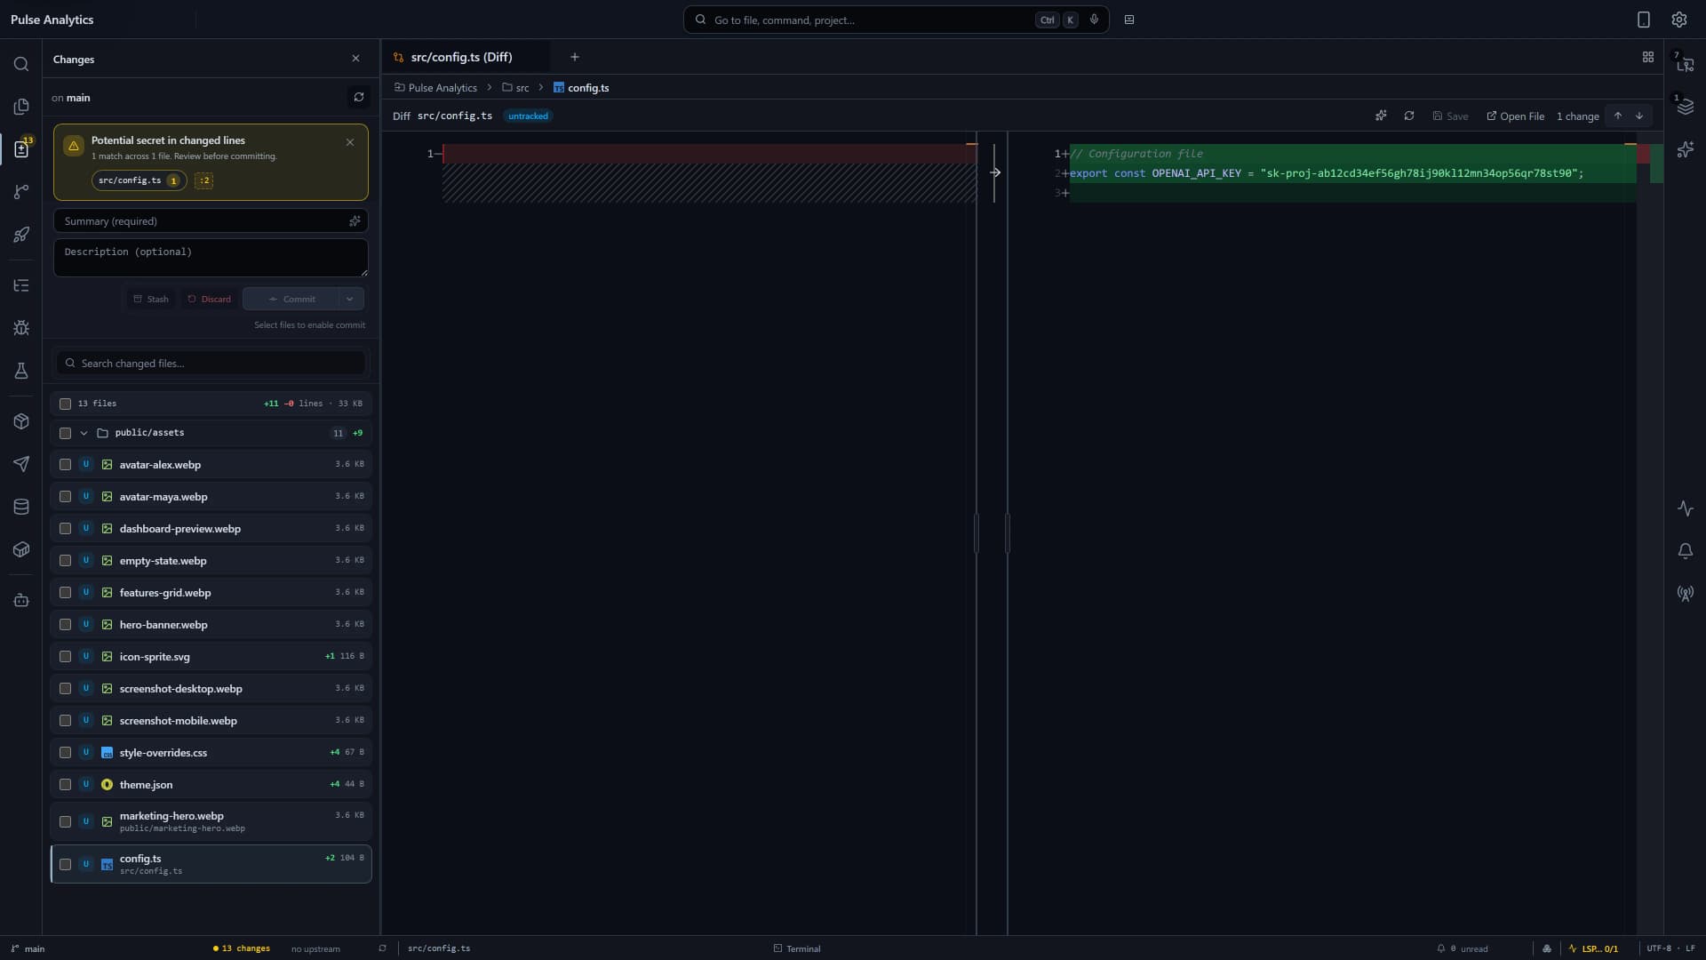Open the flask testing sidebar icon

(21, 371)
